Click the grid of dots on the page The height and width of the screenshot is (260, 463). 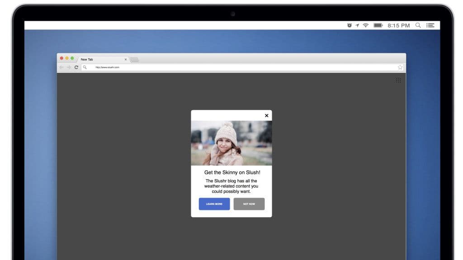[398, 80]
